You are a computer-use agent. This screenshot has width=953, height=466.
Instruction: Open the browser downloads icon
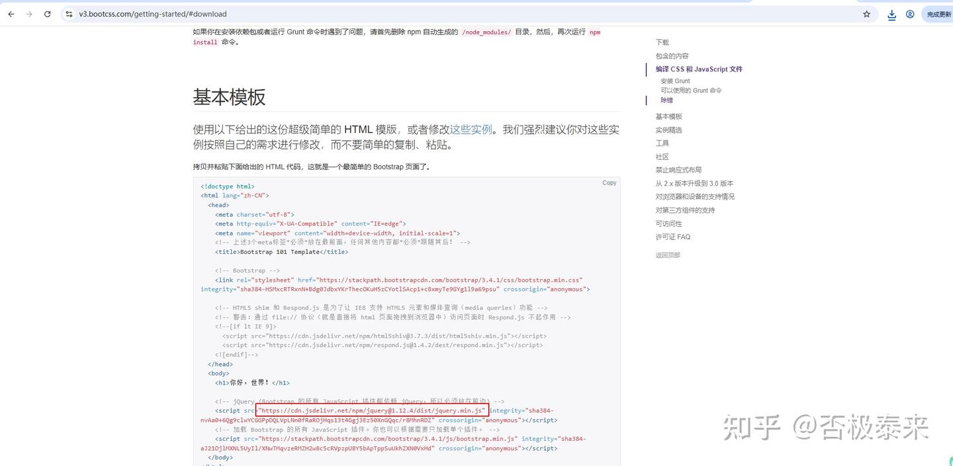click(x=891, y=14)
